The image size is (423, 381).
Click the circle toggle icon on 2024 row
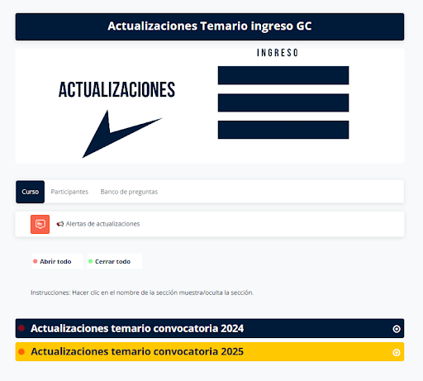[x=397, y=329]
